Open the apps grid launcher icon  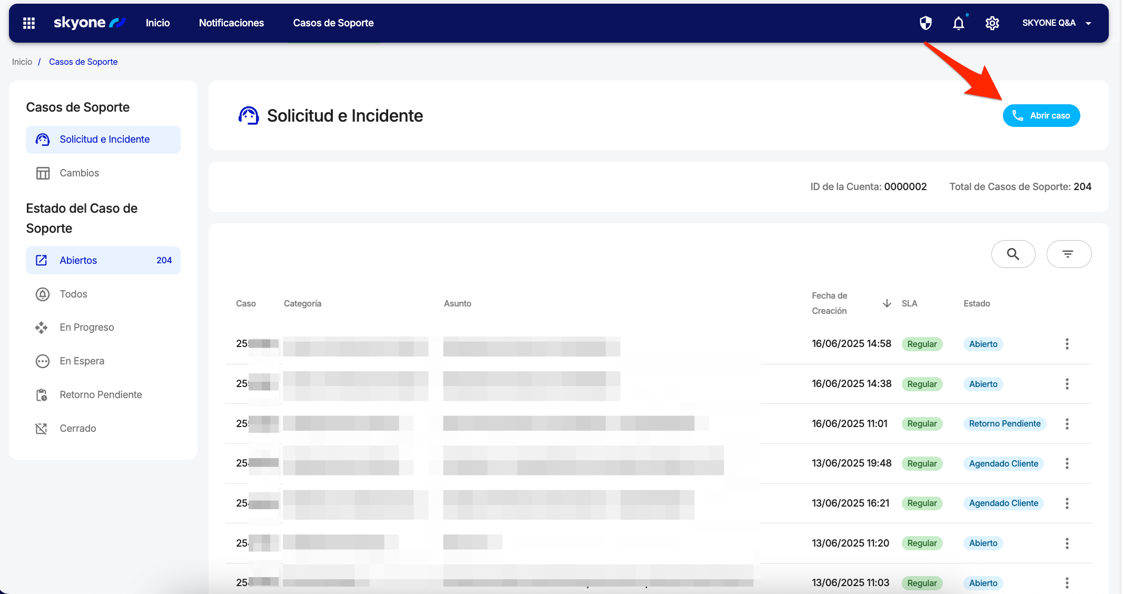(x=29, y=23)
